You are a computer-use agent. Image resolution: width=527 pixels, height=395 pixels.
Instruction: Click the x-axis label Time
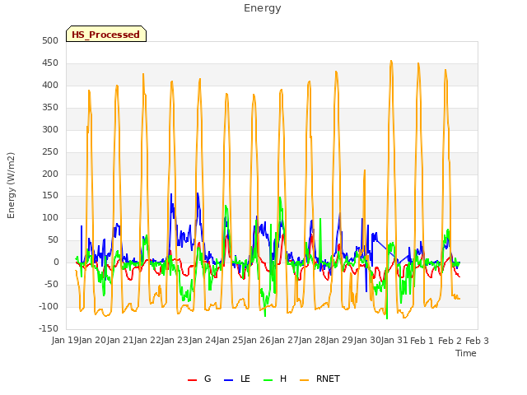[466, 353]
